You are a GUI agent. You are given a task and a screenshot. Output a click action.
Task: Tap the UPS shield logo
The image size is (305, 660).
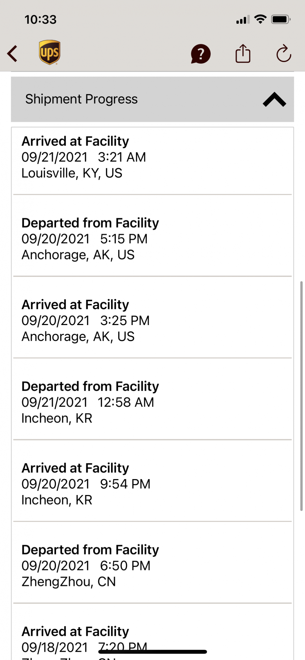click(49, 52)
